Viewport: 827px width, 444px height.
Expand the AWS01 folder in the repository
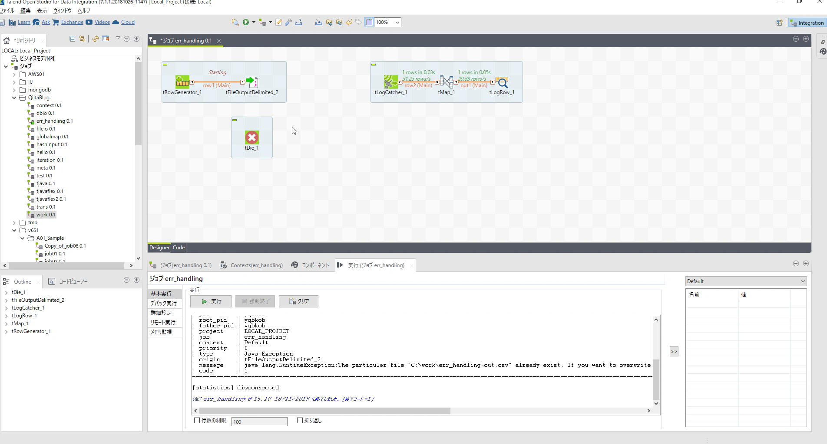(14, 75)
